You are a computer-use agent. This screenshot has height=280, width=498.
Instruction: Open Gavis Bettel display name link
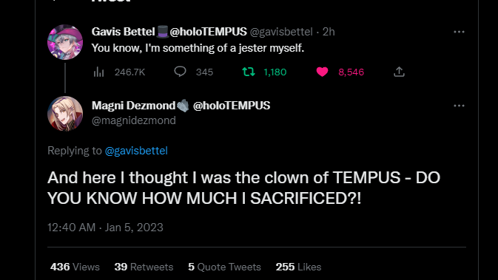click(x=169, y=32)
